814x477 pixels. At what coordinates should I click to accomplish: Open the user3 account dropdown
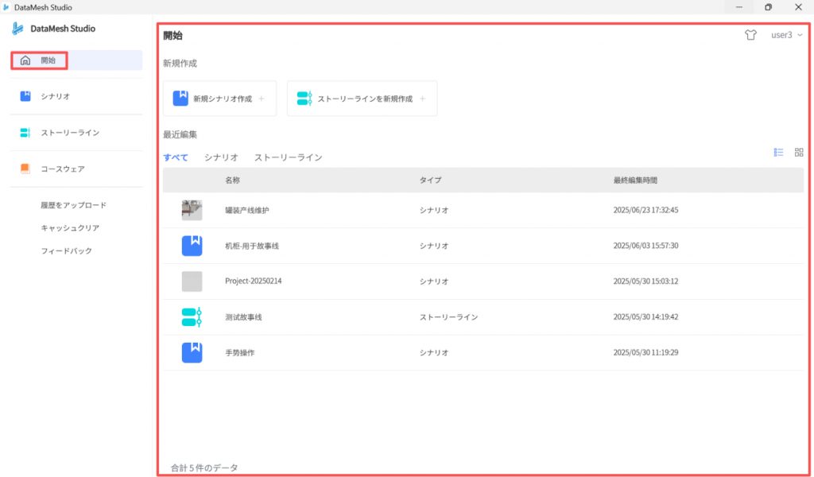tap(786, 36)
